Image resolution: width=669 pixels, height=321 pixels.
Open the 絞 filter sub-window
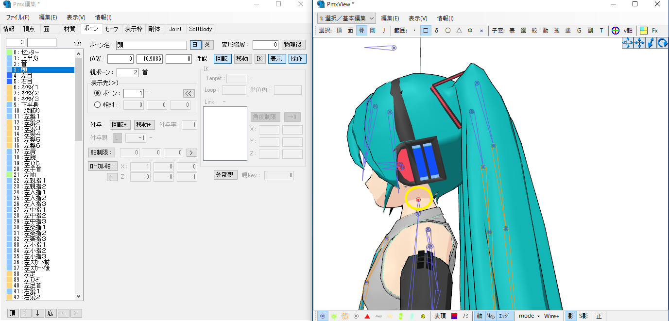click(x=534, y=30)
